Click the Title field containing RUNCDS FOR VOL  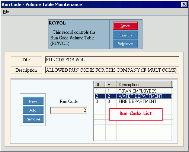point(112,60)
